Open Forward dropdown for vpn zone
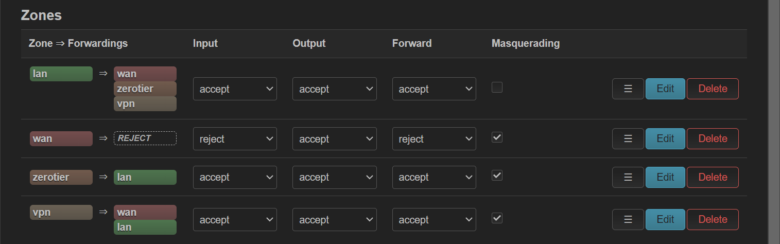The width and height of the screenshot is (780, 244). (x=434, y=220)
